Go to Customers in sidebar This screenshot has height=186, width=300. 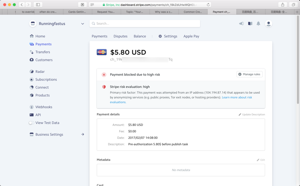pyautogui.click(x=43, y=60)
